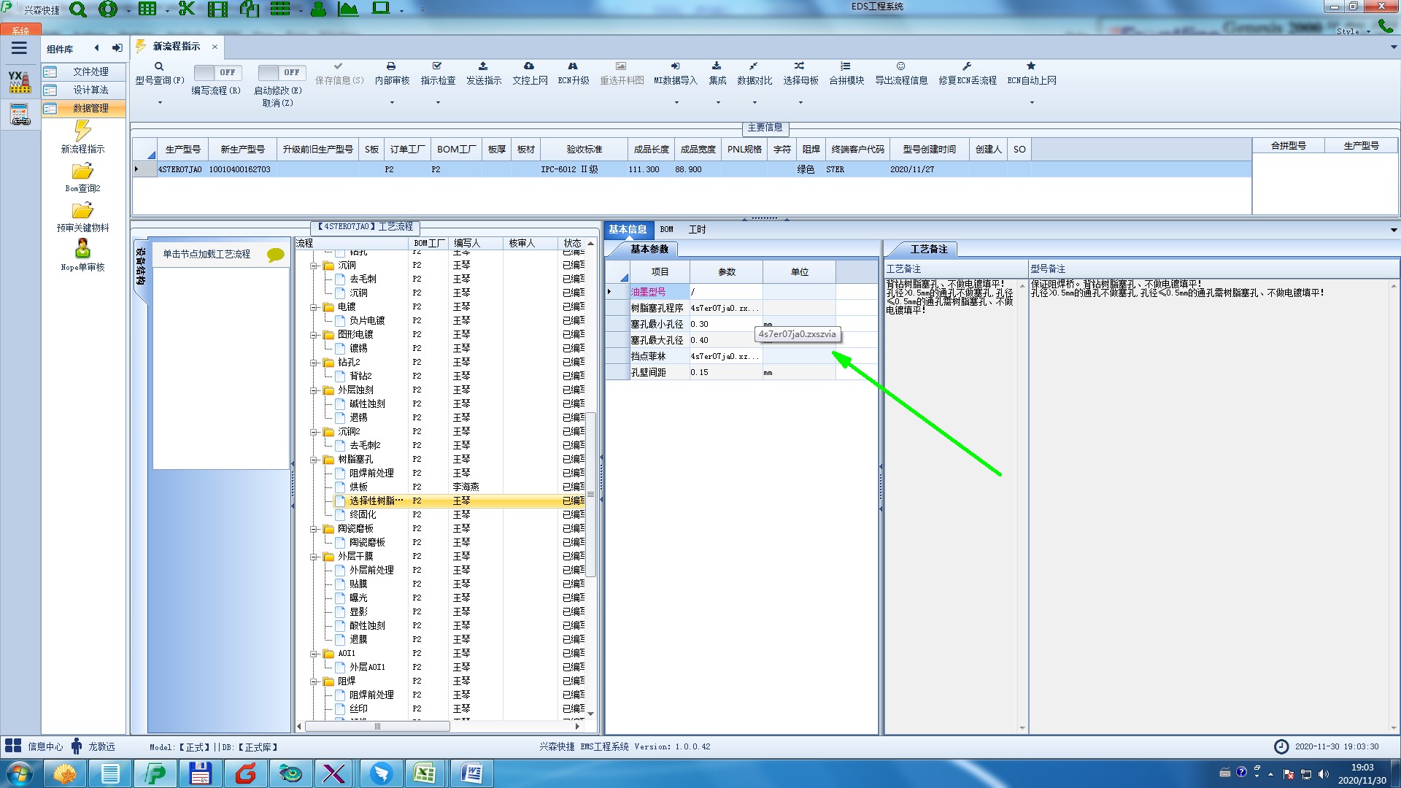Click the 塞孔最小孔径 value 0.30 cell

pos(725,324)
